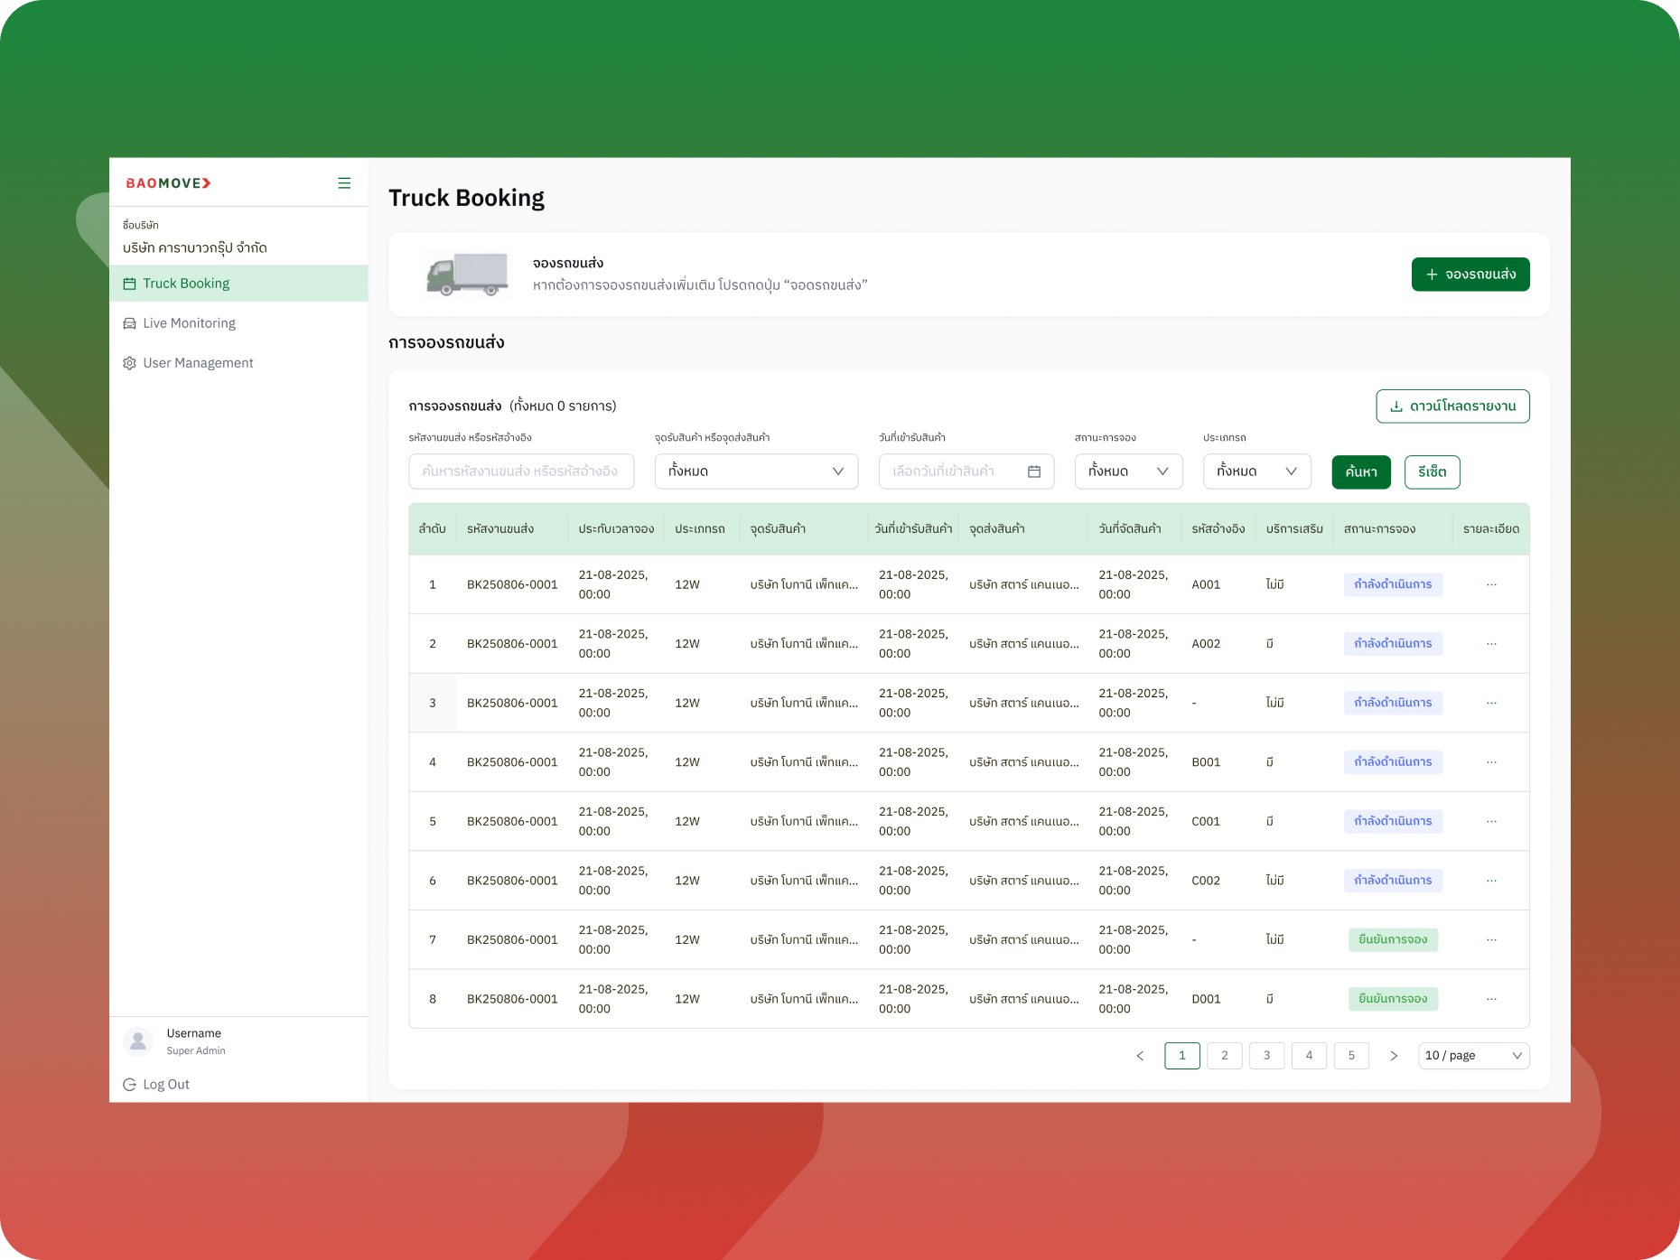Expand the pickup/delivery point dropdown

pos(756,471)
